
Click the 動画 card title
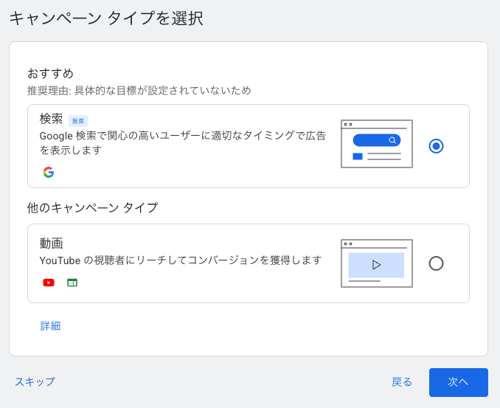[52, 243]
